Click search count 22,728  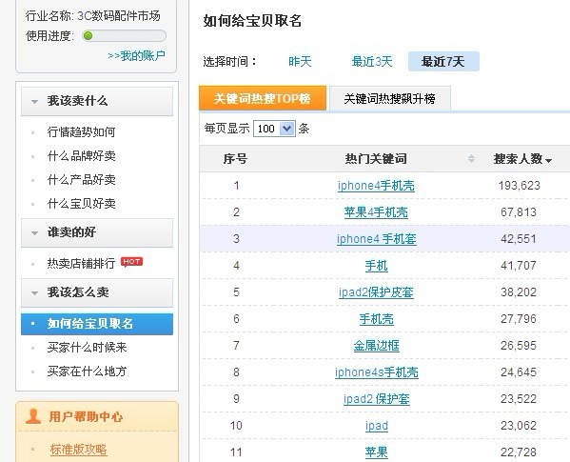(519, 452)
